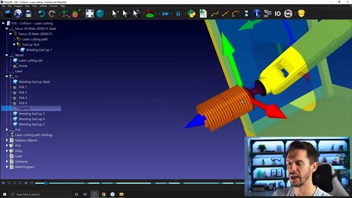
Task: Fit all objects in view
Action: [x=90, y=14]
